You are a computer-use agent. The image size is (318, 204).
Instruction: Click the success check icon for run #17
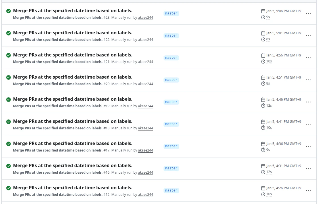pyautogui.click(x=9, y=144)
